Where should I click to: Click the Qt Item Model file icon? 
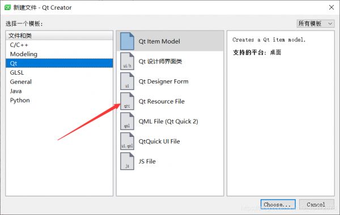(127, 41)
